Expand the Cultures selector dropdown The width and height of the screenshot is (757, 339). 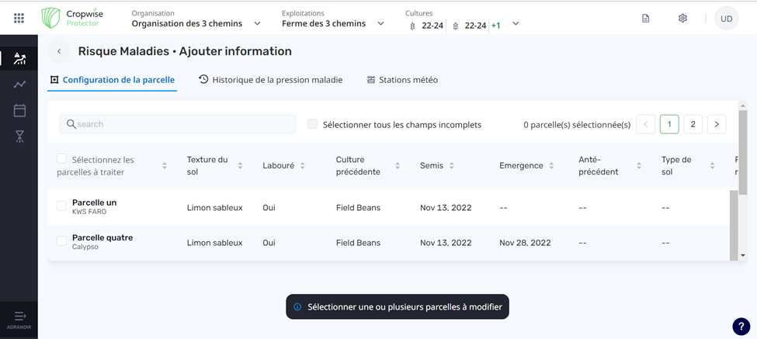tap(516, 24)
